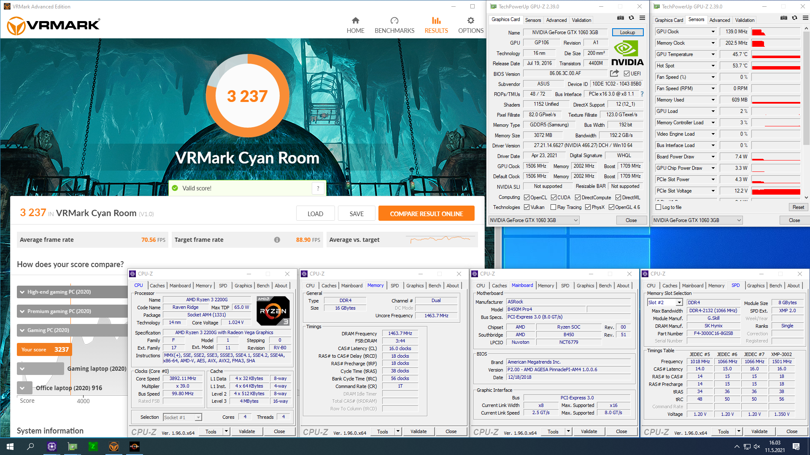Click the Ryzen Master taskbar icon
810x455 pixels.
pos(135,447)
